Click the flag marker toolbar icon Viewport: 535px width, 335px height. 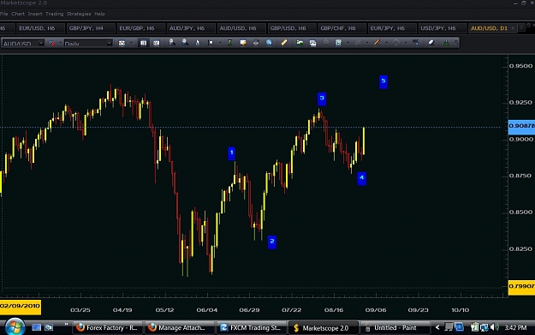click(x=211, y=43)
